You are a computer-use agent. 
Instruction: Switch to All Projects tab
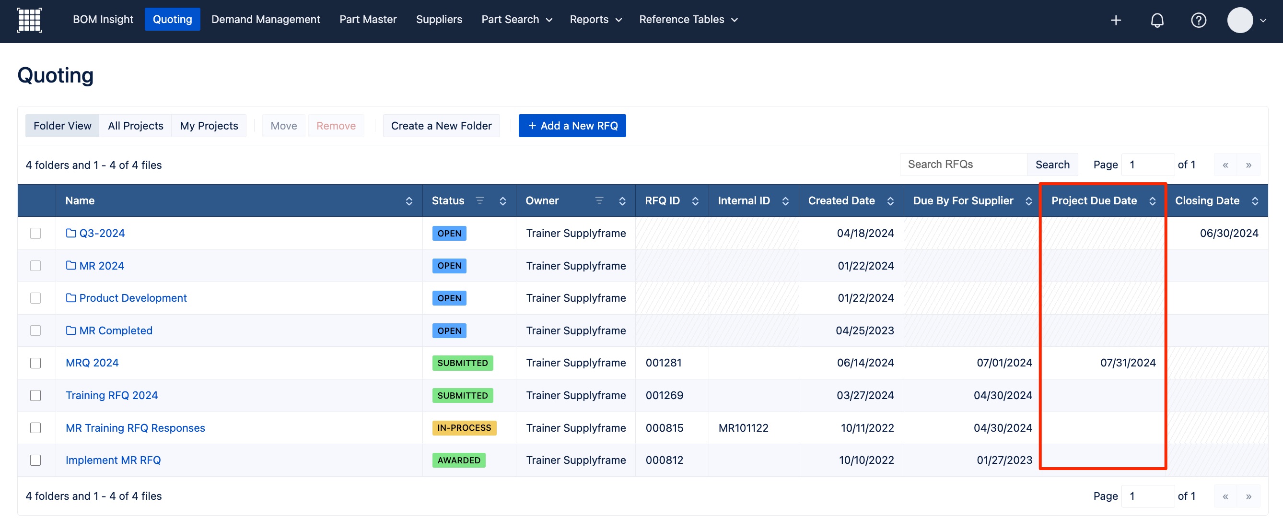[136, 126]
